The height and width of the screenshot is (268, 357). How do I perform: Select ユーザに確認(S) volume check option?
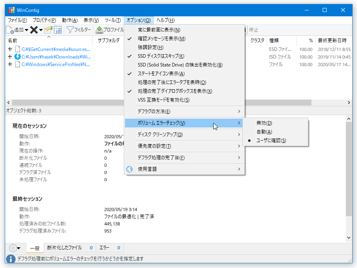click(276, 140)
